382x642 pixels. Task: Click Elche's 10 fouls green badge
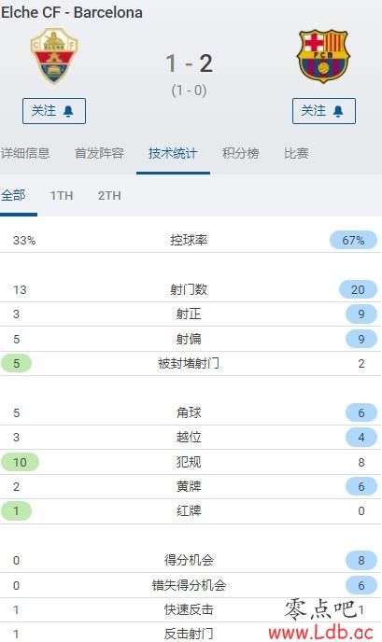pyautogui.click(x=20, y=462)
